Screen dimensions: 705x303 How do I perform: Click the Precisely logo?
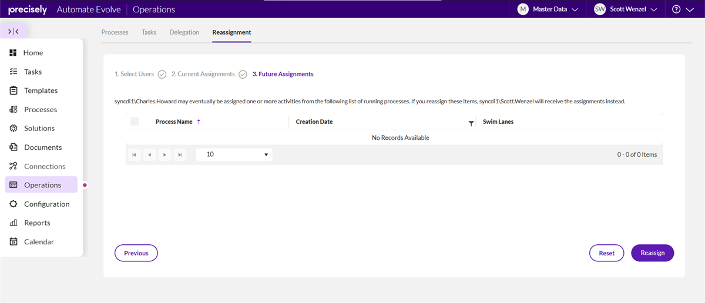[x=27, y=9]
